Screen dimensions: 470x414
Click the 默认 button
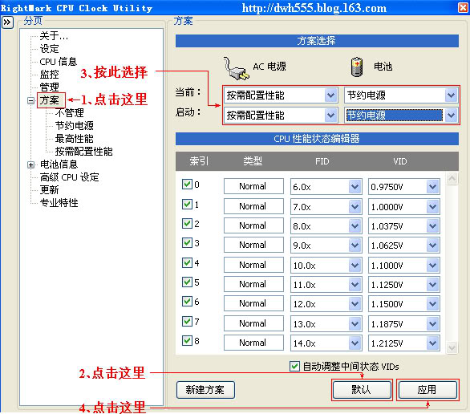tap(362, 390)
